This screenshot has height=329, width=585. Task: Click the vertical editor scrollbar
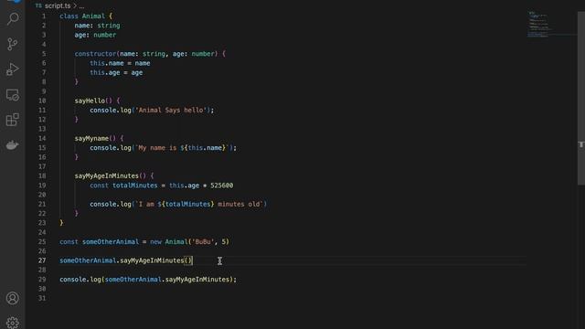click(581, 98)
